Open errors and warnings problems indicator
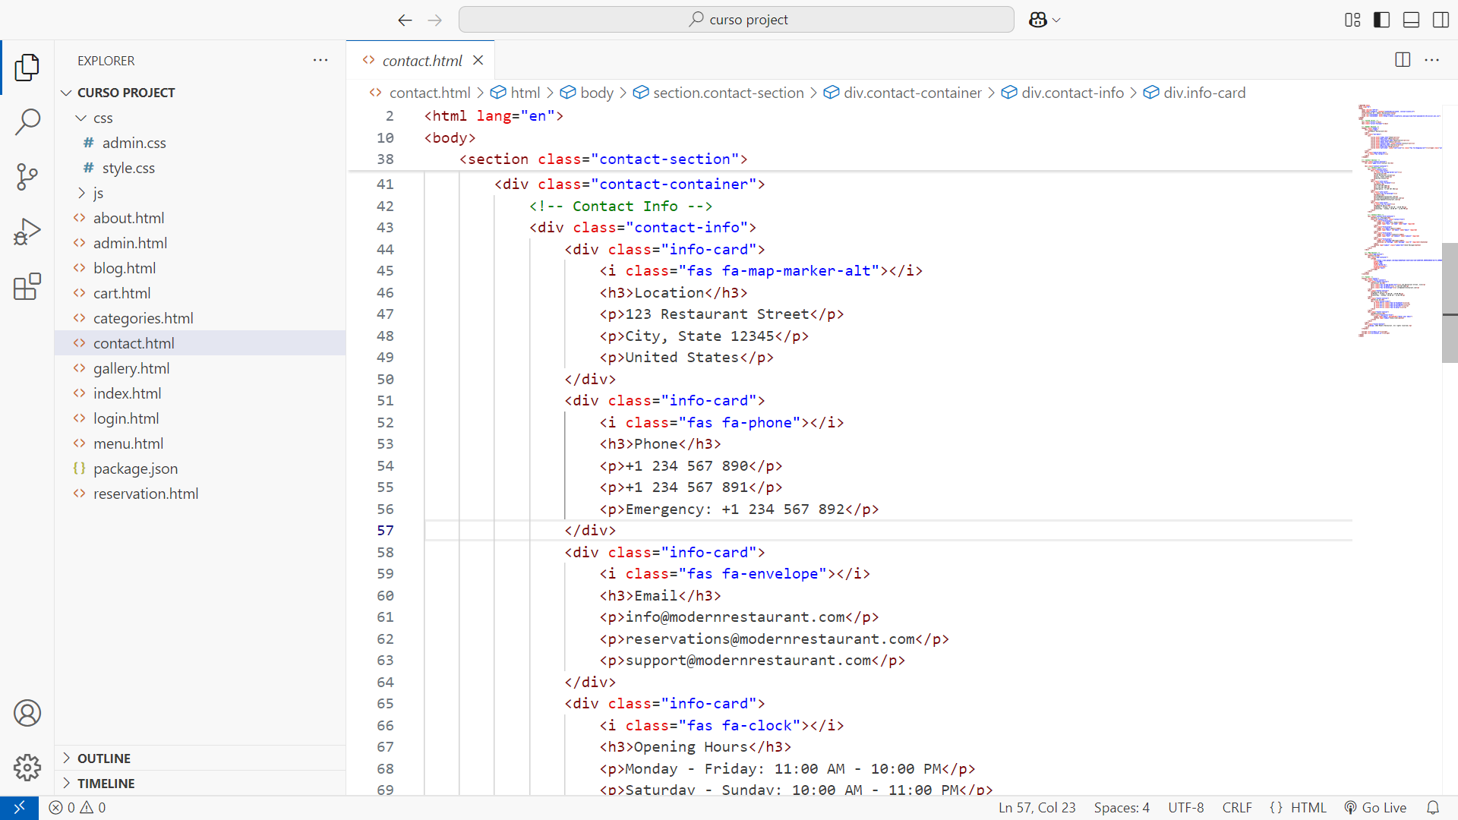 click(x=77, y=808)
